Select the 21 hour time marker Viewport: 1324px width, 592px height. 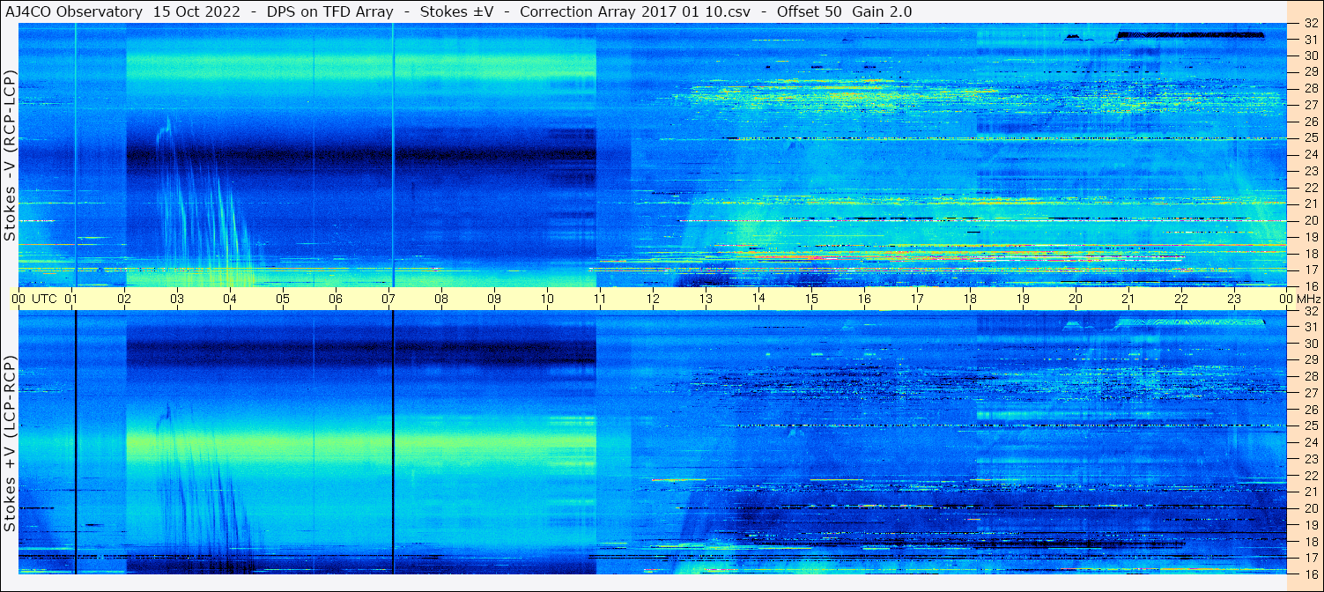click(1128, 299)
